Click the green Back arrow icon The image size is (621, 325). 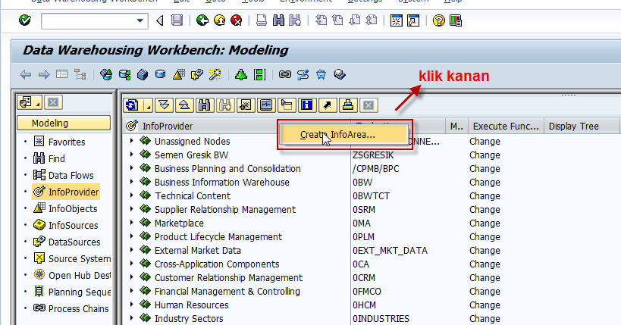coord(202,20)
